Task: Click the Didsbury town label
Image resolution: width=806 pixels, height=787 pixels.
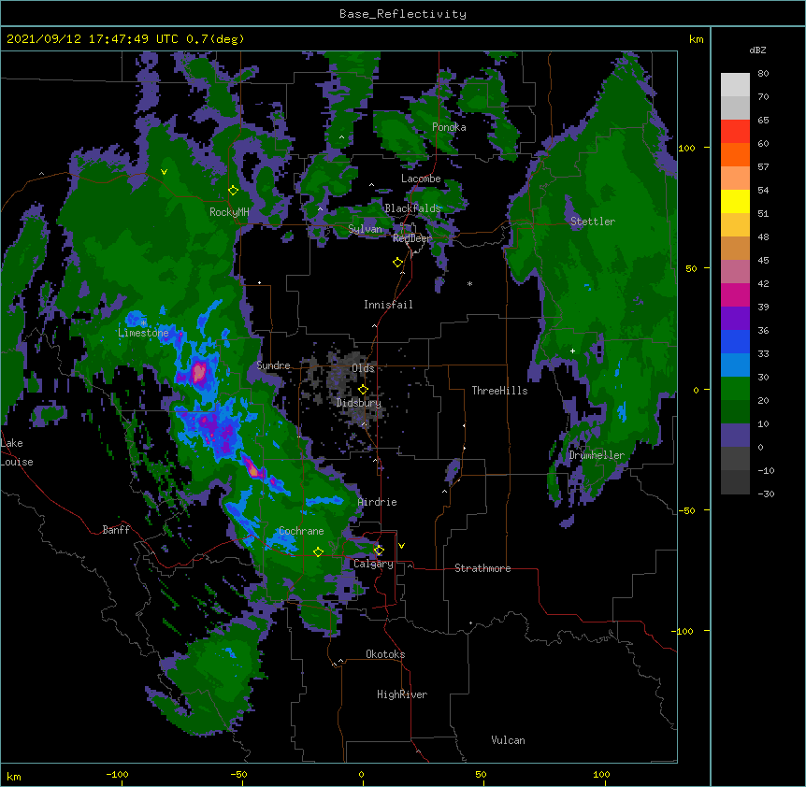Action: 359,403
